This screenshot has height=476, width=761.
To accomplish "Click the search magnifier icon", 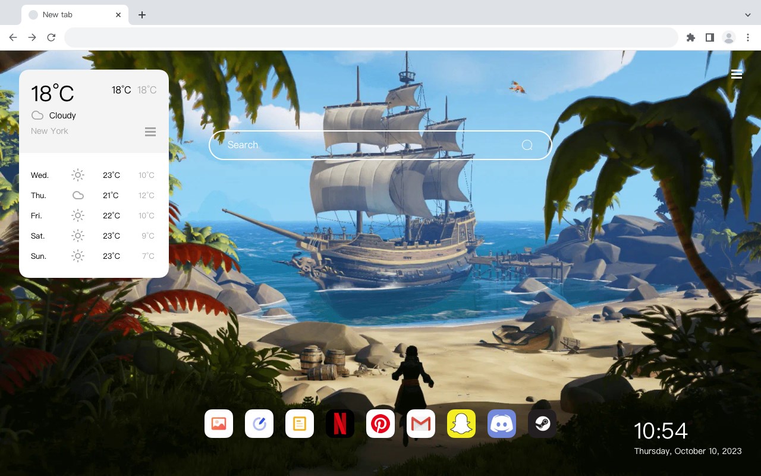I will pos(527,145).
